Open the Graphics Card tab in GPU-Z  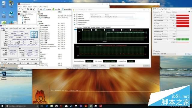[157, 12]
